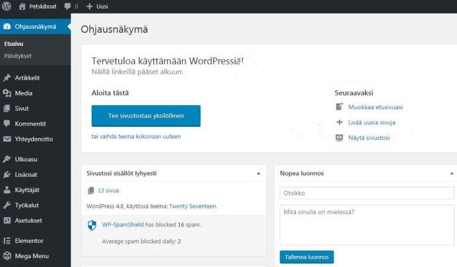Open the Käyttäjät users menu
457x267 pixels.
(27, 190)
